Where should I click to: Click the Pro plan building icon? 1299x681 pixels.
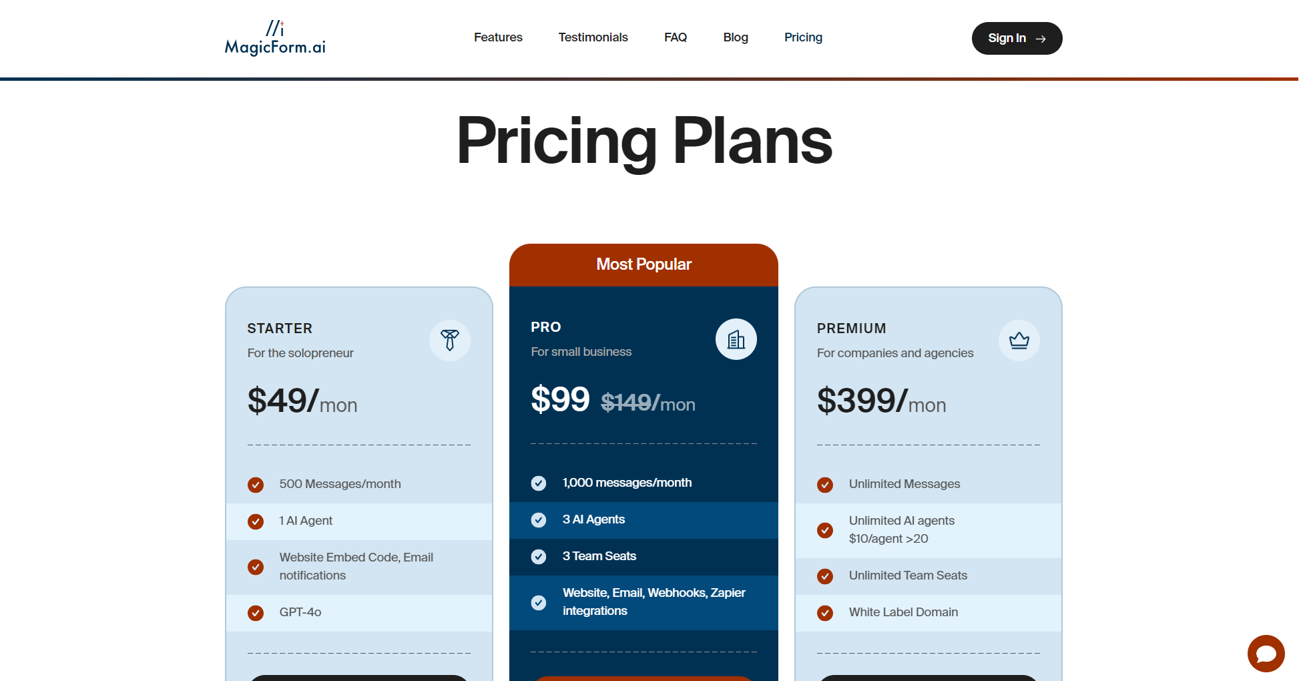(x=736, y=339)
